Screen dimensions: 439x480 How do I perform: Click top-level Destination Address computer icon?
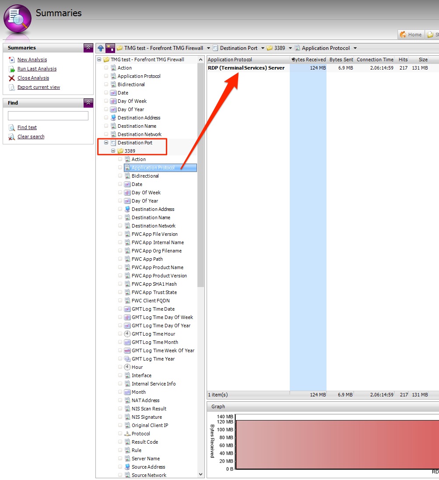point(113,118)
